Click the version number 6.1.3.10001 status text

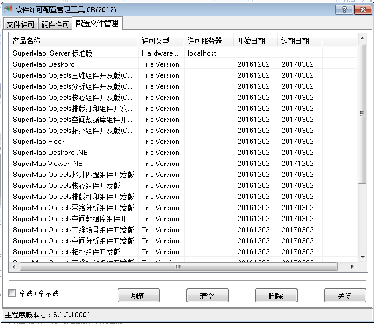tap(72, 315)
